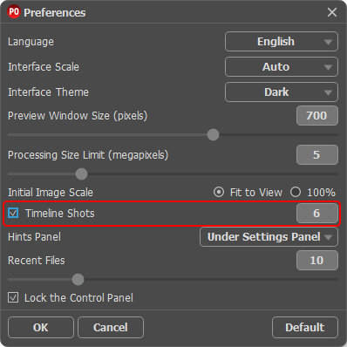Viewport: 347px width, 347px height.
Task: Click the Processing Size Limit slider handle
Action: click(x=81, y=174)
